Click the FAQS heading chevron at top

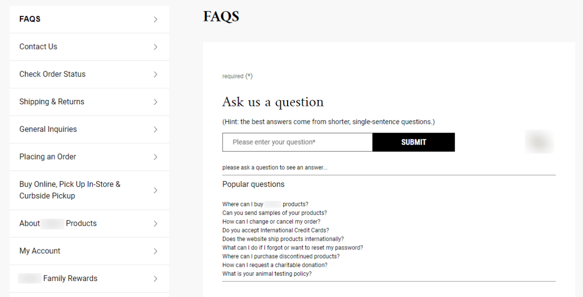[155, 19]
